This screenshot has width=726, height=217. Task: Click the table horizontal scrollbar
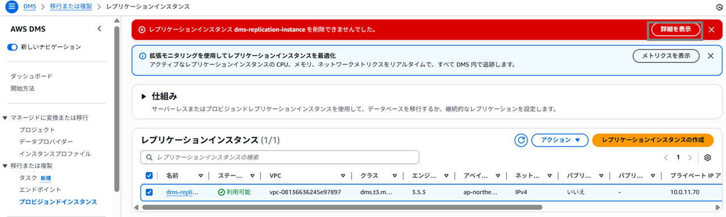click(342, 207)
